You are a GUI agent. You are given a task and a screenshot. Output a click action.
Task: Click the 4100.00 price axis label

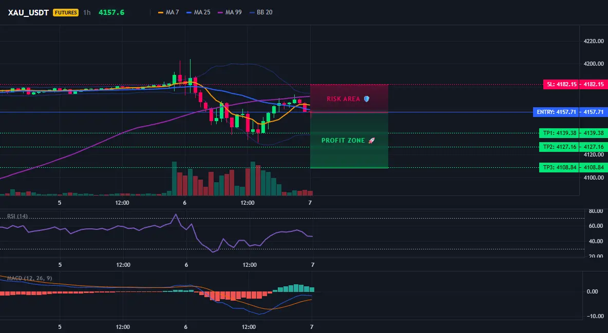pyautogui.click(x=594, y=178)
